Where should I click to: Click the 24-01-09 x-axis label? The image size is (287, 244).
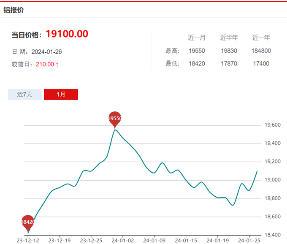tap(154, 241)
